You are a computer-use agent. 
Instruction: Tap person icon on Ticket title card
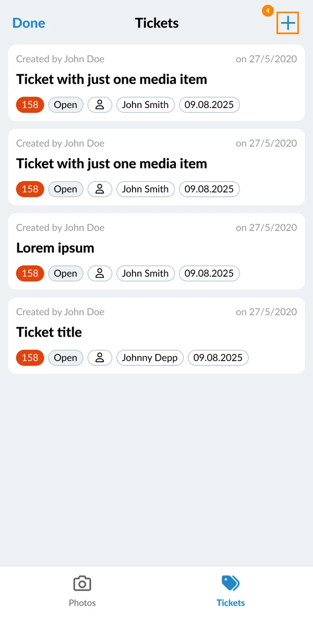point(100,358)
